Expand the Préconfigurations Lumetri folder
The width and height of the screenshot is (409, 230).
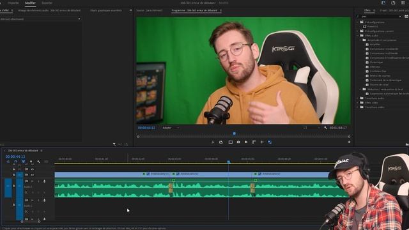(x=358, y=31)
